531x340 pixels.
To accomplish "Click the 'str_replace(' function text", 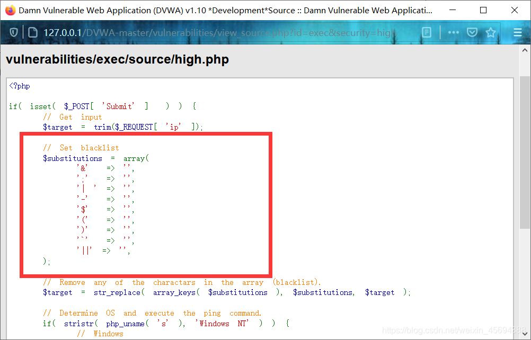I will tap(119, 292).
